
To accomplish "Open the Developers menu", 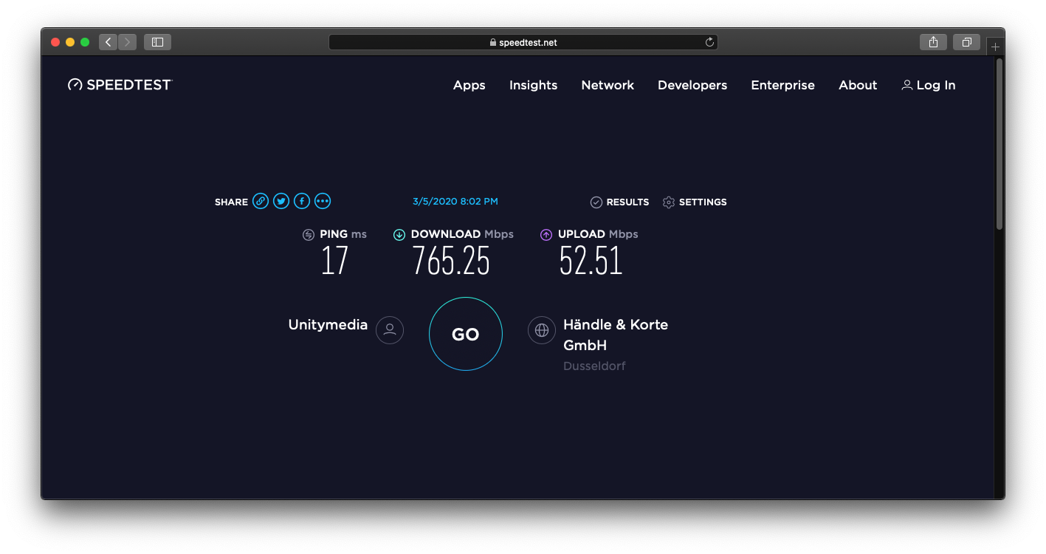I will (x=692, y=85).
